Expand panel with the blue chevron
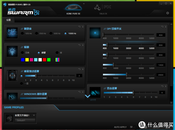The height and width of the screenshot is (130, 175). click(87, 96)
